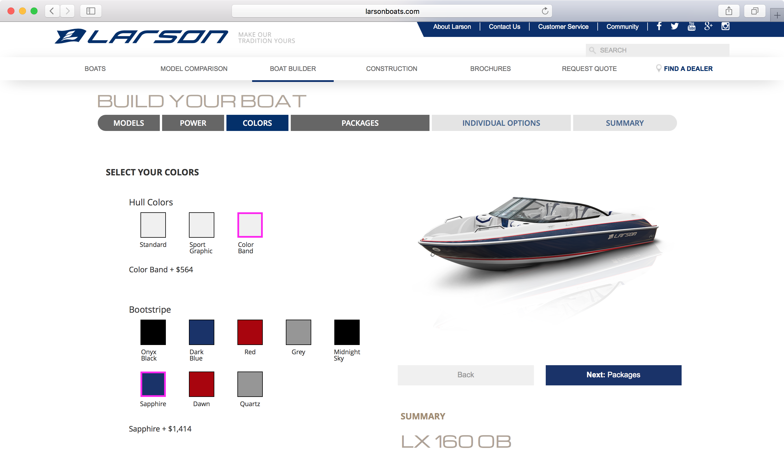Open the Model Comparison menu item

(x=194, y=69)
